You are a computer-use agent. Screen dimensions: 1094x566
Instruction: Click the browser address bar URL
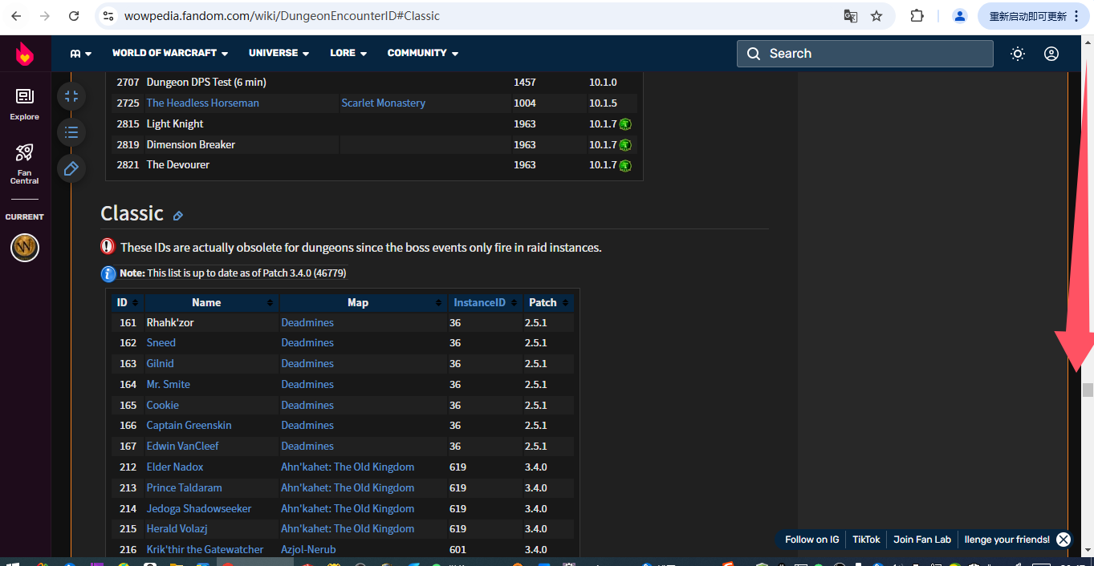[x=282, y=16]
